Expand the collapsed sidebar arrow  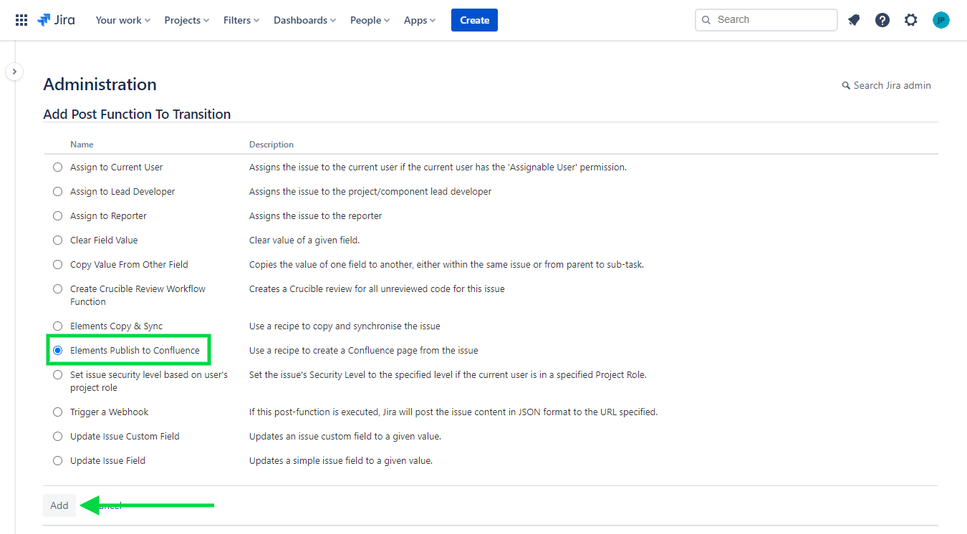click(14, 72)
